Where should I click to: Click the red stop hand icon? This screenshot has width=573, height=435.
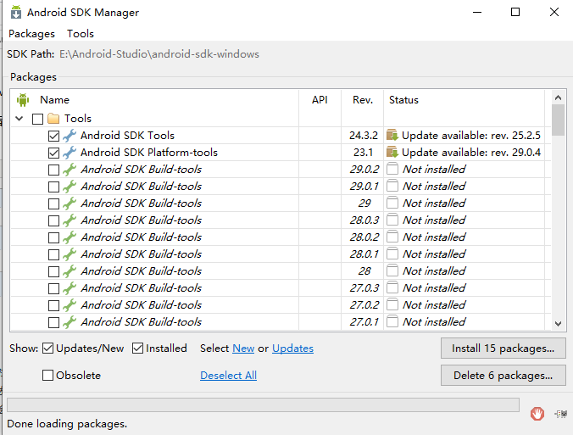[x=537, y=414]
